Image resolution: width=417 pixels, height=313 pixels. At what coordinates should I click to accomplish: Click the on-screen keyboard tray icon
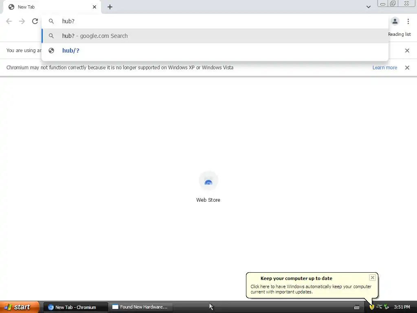click(x=357, y=307)
